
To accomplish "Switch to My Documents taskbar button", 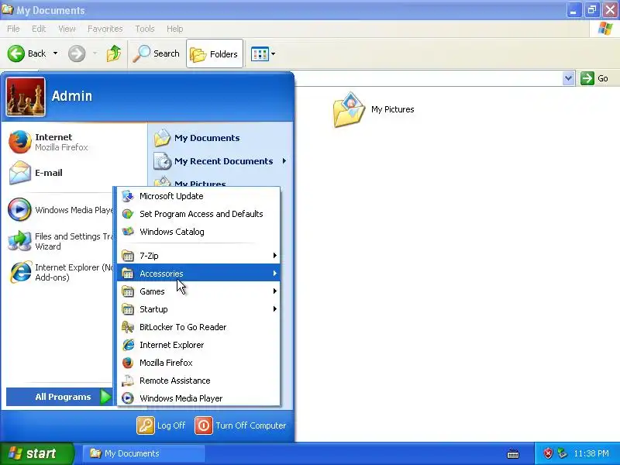I will coord(144,453).
